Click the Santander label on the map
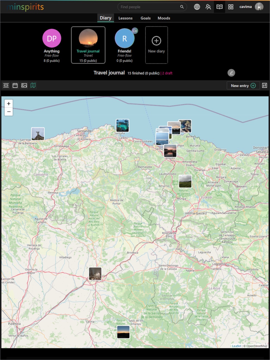The image size is (270, 360). [x=85, y=131]
